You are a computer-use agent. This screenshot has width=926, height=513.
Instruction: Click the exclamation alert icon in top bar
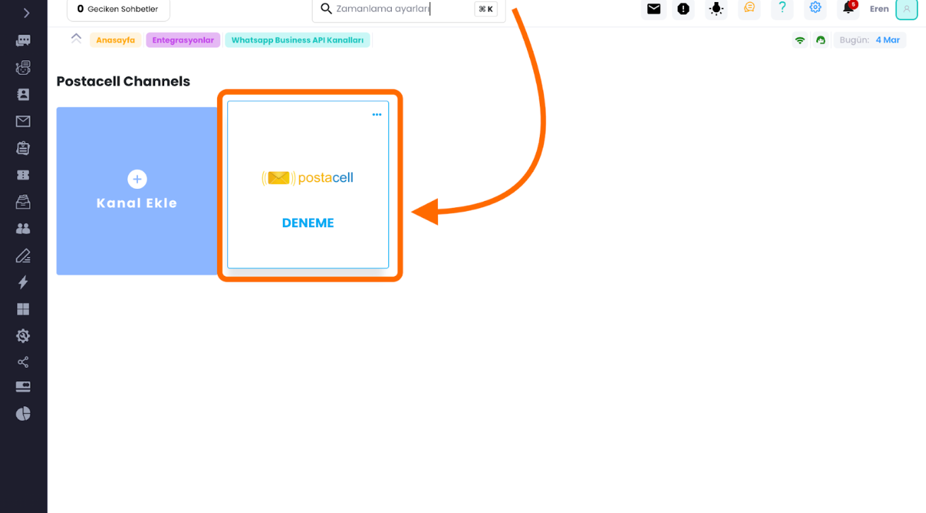(x=683, y=9)
